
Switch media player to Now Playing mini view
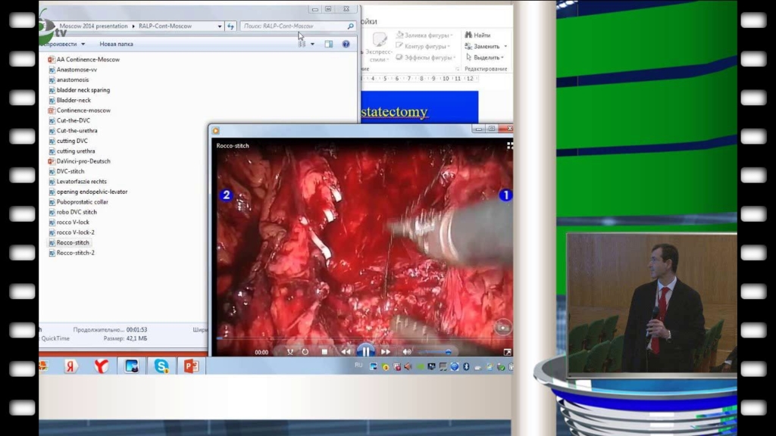pyautogui.click(x=507, y=352)
